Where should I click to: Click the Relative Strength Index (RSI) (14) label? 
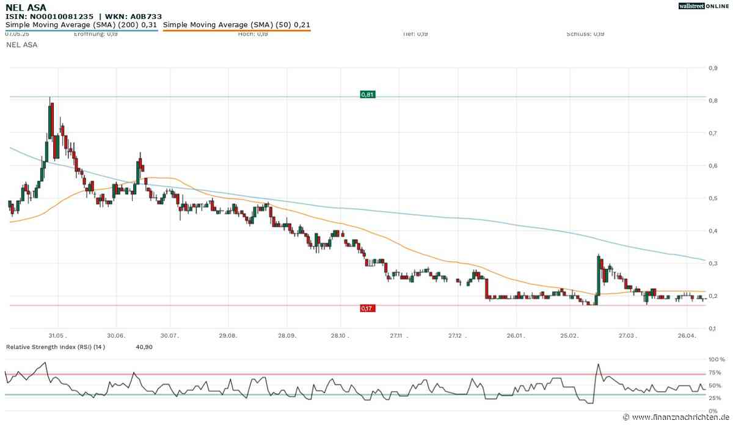(x=56, y=347)
